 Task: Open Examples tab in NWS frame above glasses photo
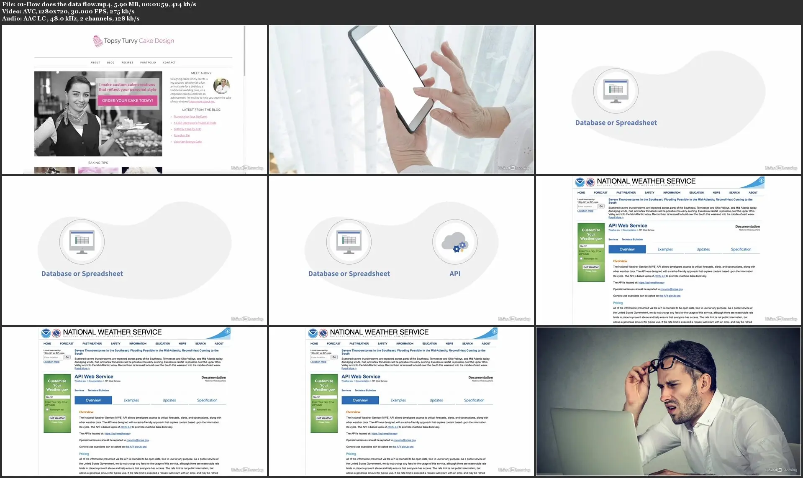point(665,249)
